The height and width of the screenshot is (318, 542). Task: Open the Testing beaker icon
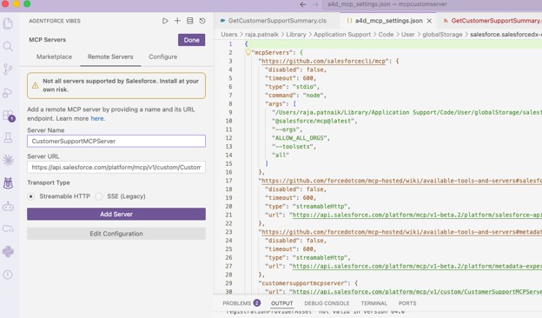tap(8, 137)
